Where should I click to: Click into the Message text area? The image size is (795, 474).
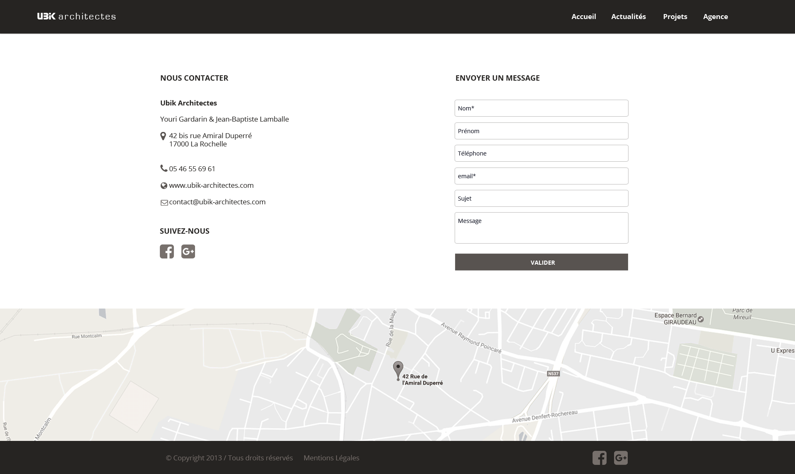[x=541, y=228]
